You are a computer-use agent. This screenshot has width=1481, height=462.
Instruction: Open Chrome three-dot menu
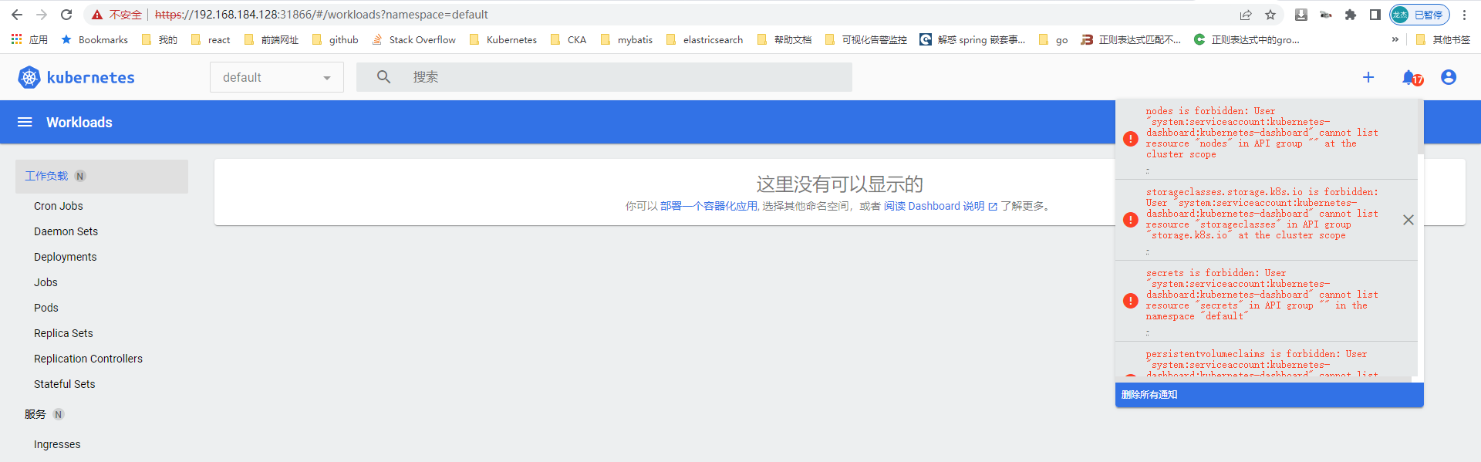point(1464,15)
